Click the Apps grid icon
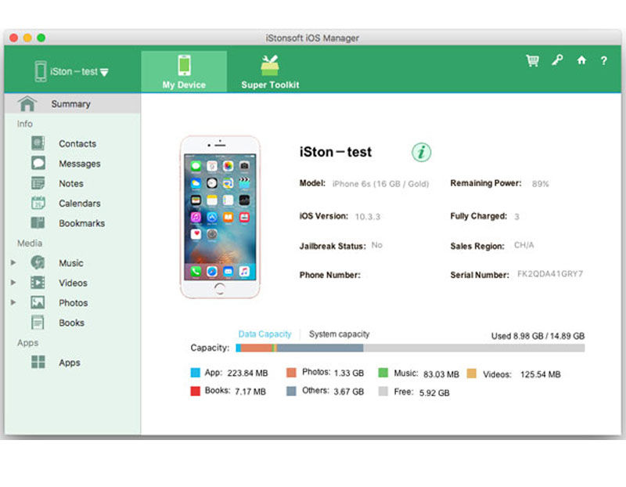The height and width of the screenshot is (487, 626). point(38,362)
